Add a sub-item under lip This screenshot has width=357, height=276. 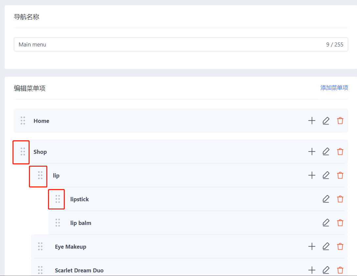312,176
